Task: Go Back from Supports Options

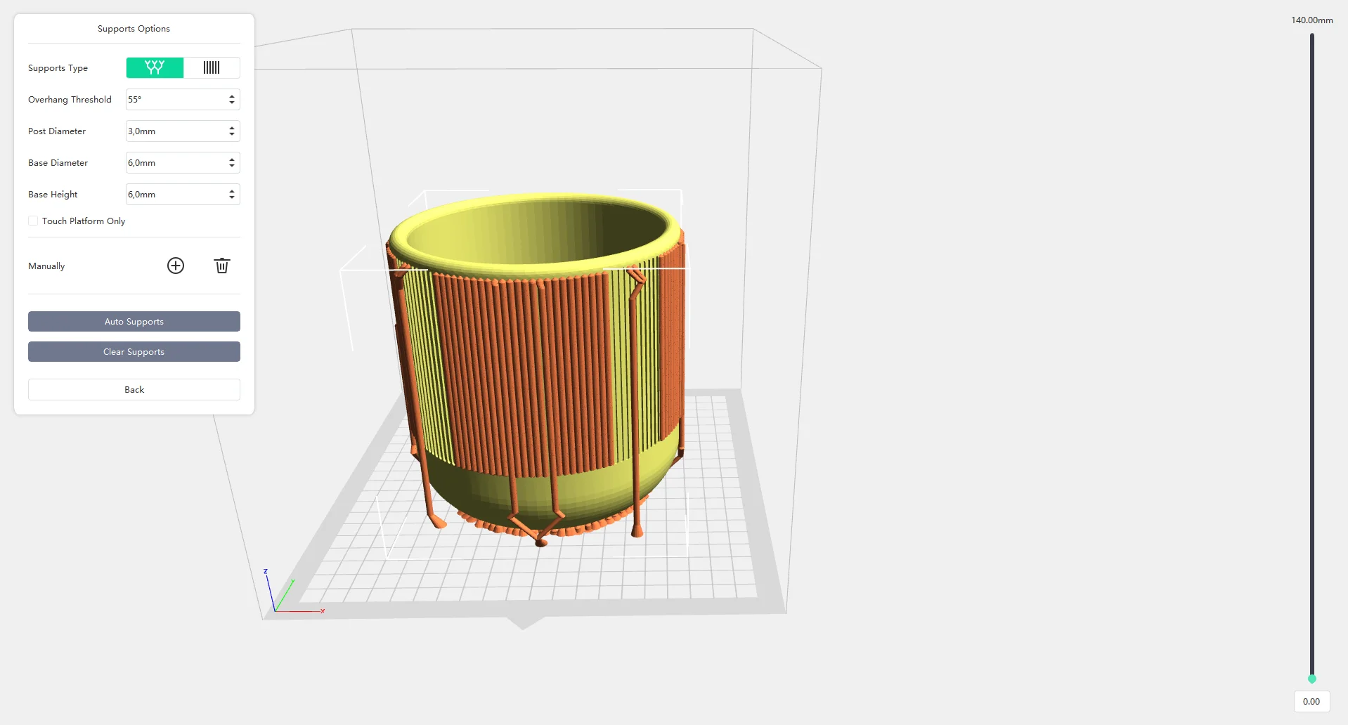Action: click(x=134, y=390)
